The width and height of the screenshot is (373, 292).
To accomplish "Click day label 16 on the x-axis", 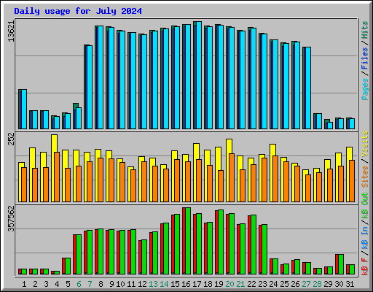I will (x=186, y=284).
